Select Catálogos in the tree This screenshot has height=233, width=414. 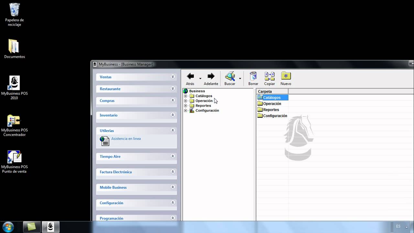click(x=204, y=96)
